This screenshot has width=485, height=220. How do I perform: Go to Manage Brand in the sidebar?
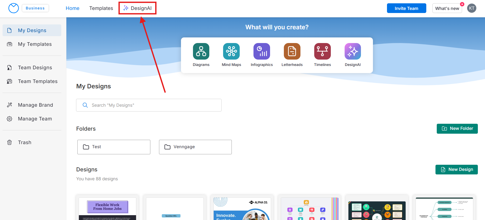click(35, 105)
